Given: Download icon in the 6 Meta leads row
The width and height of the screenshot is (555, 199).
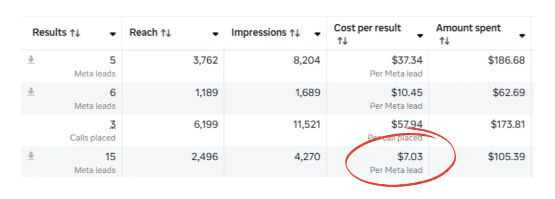Looking at the screenshot, I should point(31,92).
